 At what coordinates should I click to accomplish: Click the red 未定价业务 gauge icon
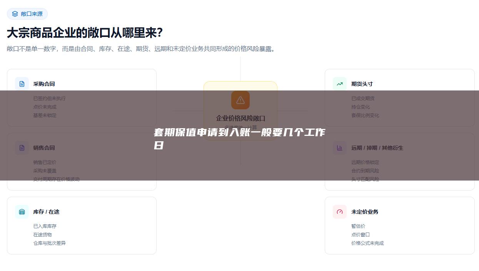coord(340,212)
